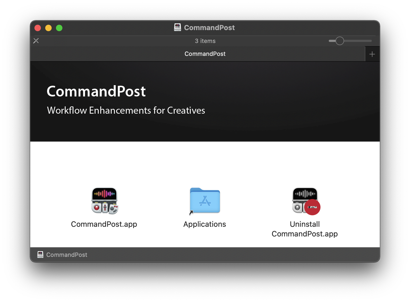This screenshot has width=410, height=302.
Task: Select the CommandPost.app file name label
Action: point(104,224)
